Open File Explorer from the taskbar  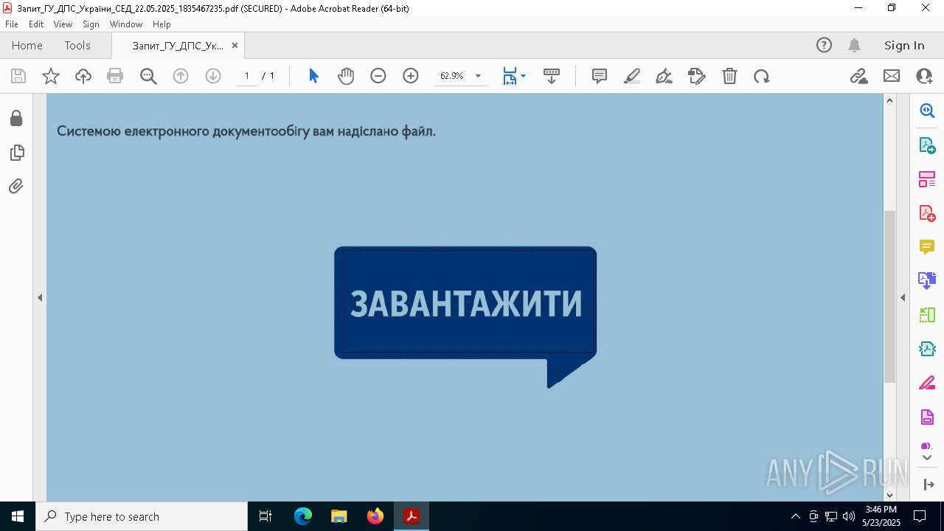(339, 516)
